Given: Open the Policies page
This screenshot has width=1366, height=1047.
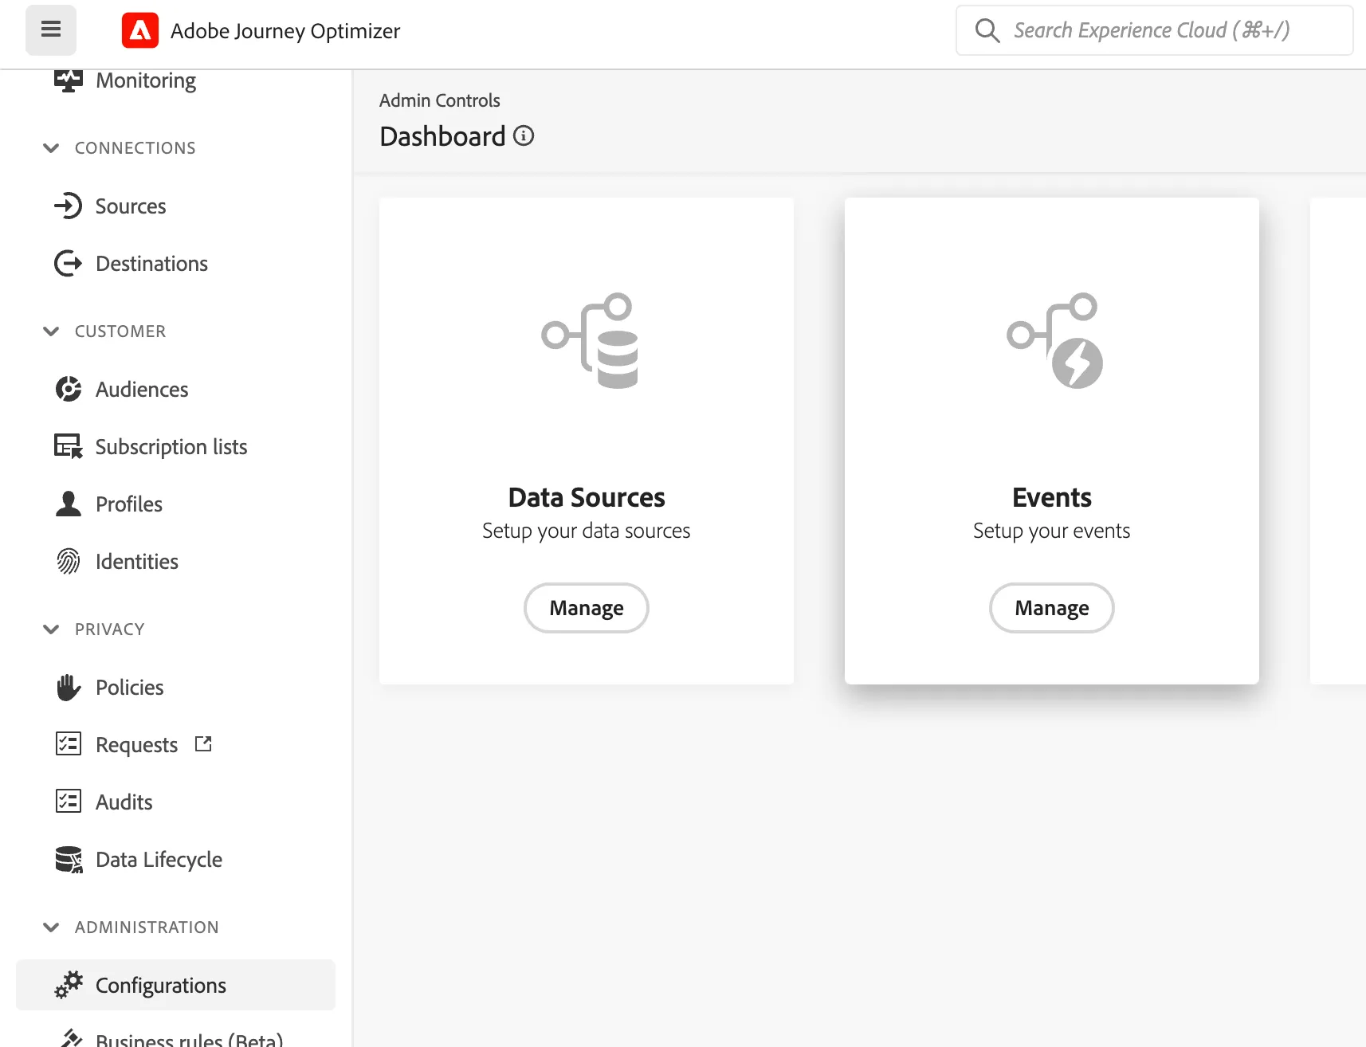Looking at the screenshot, I should coord(130,688).
